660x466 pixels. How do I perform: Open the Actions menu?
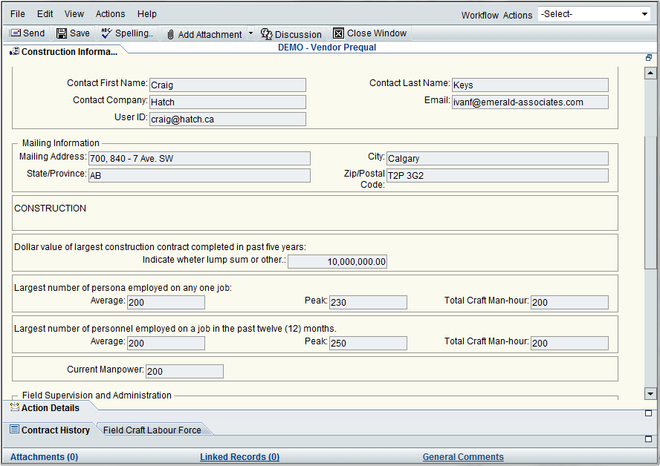pyautogui.click(x=110, y=14)
